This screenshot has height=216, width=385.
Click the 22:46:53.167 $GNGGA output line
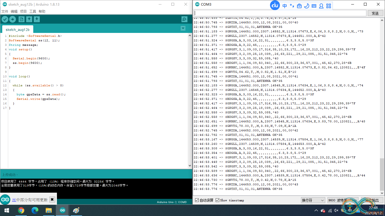(x=278, y=139)
